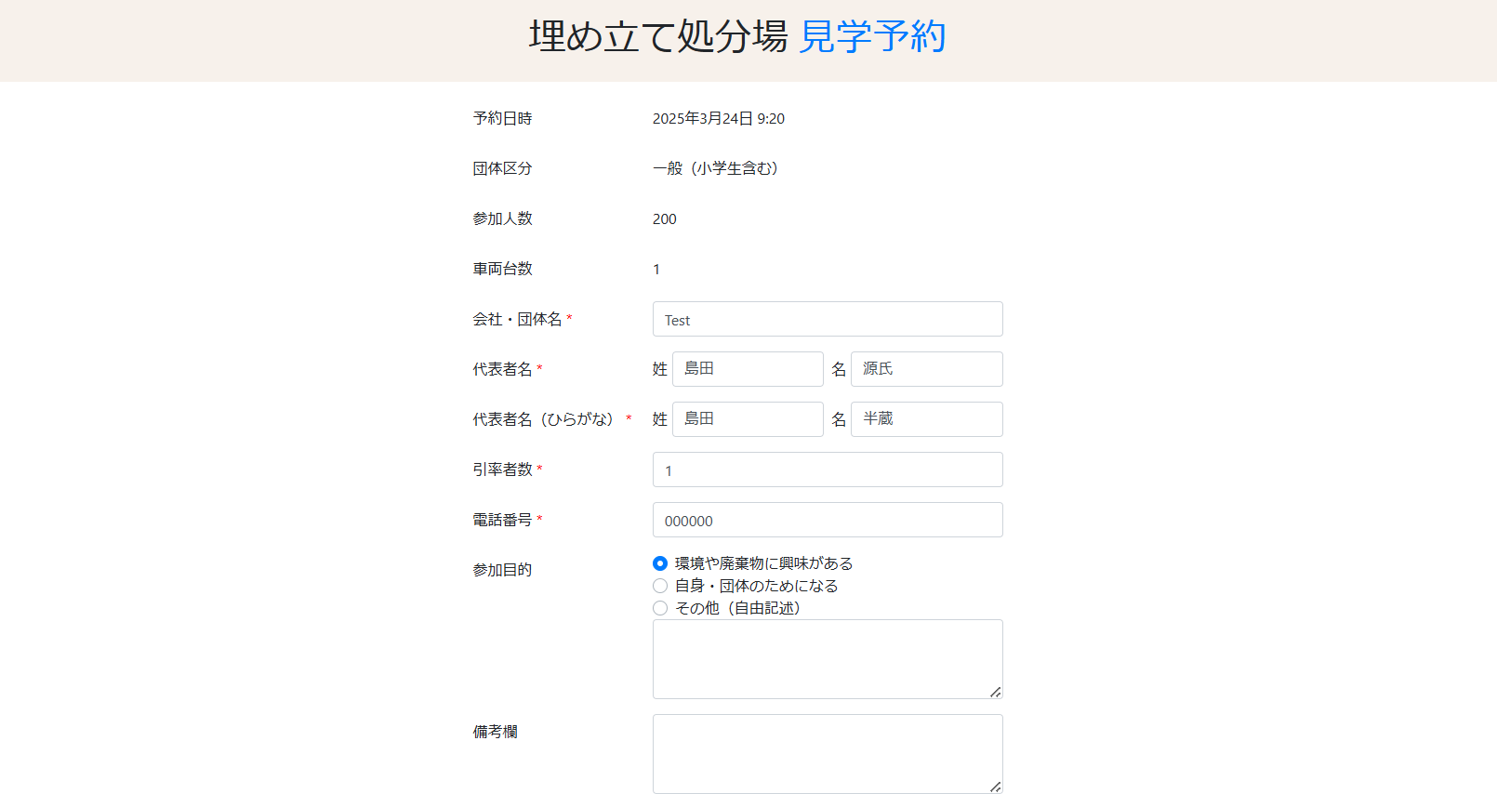Click the 参加目的 free-text textarea

827,658
